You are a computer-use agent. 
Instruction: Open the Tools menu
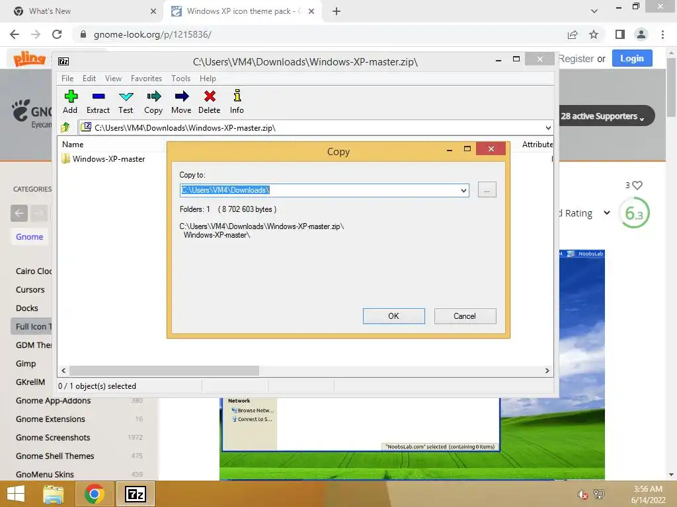pyautogui.click(x=180, y=79)
